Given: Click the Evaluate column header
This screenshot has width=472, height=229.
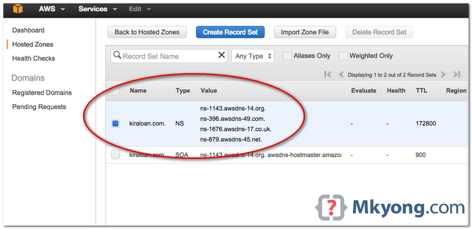Looking at the screenshot, I should (x=363, y=91).
